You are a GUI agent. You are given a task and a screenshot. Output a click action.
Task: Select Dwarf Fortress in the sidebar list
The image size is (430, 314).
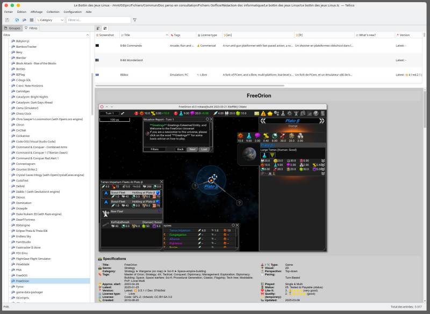point(25,220)
